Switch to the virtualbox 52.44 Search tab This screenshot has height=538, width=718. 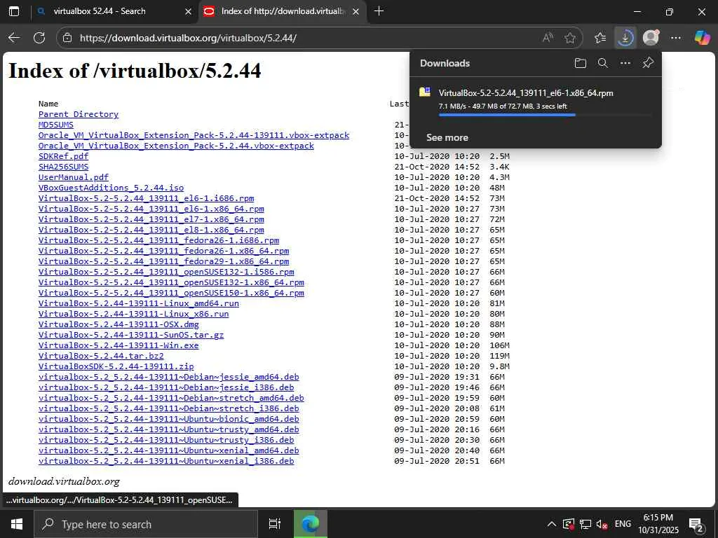(x=100, y=11)
